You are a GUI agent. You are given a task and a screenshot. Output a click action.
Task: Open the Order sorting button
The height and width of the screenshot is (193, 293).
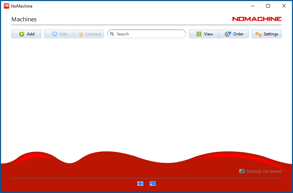tap(234, 34)
